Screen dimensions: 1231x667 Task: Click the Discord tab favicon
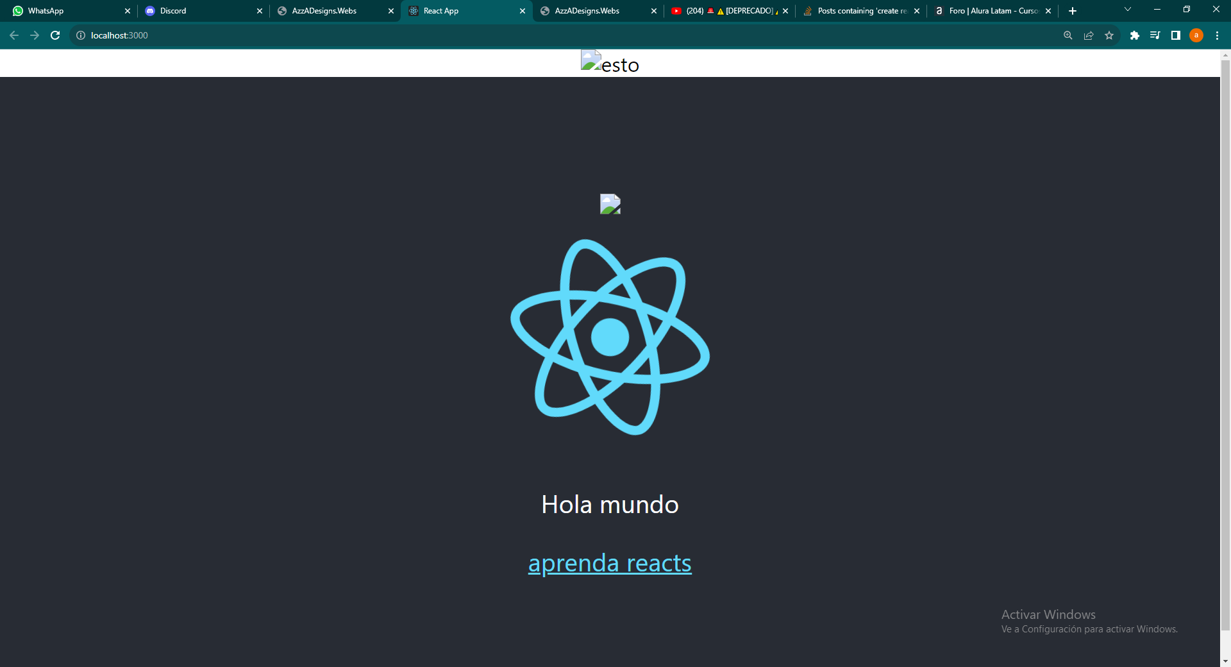pos(150,11)
